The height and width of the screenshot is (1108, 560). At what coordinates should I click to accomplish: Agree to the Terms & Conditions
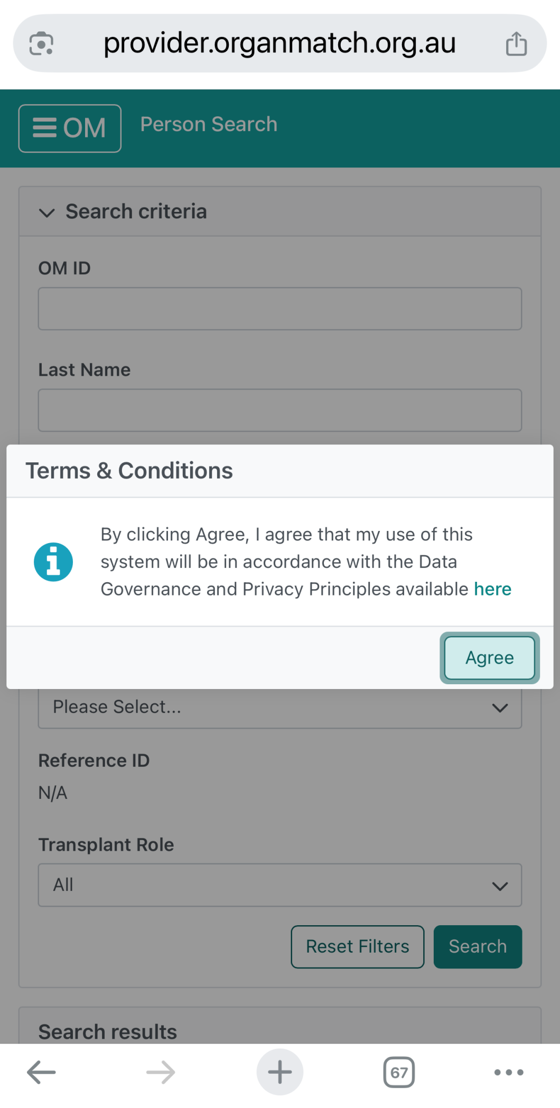pos(489,657)
